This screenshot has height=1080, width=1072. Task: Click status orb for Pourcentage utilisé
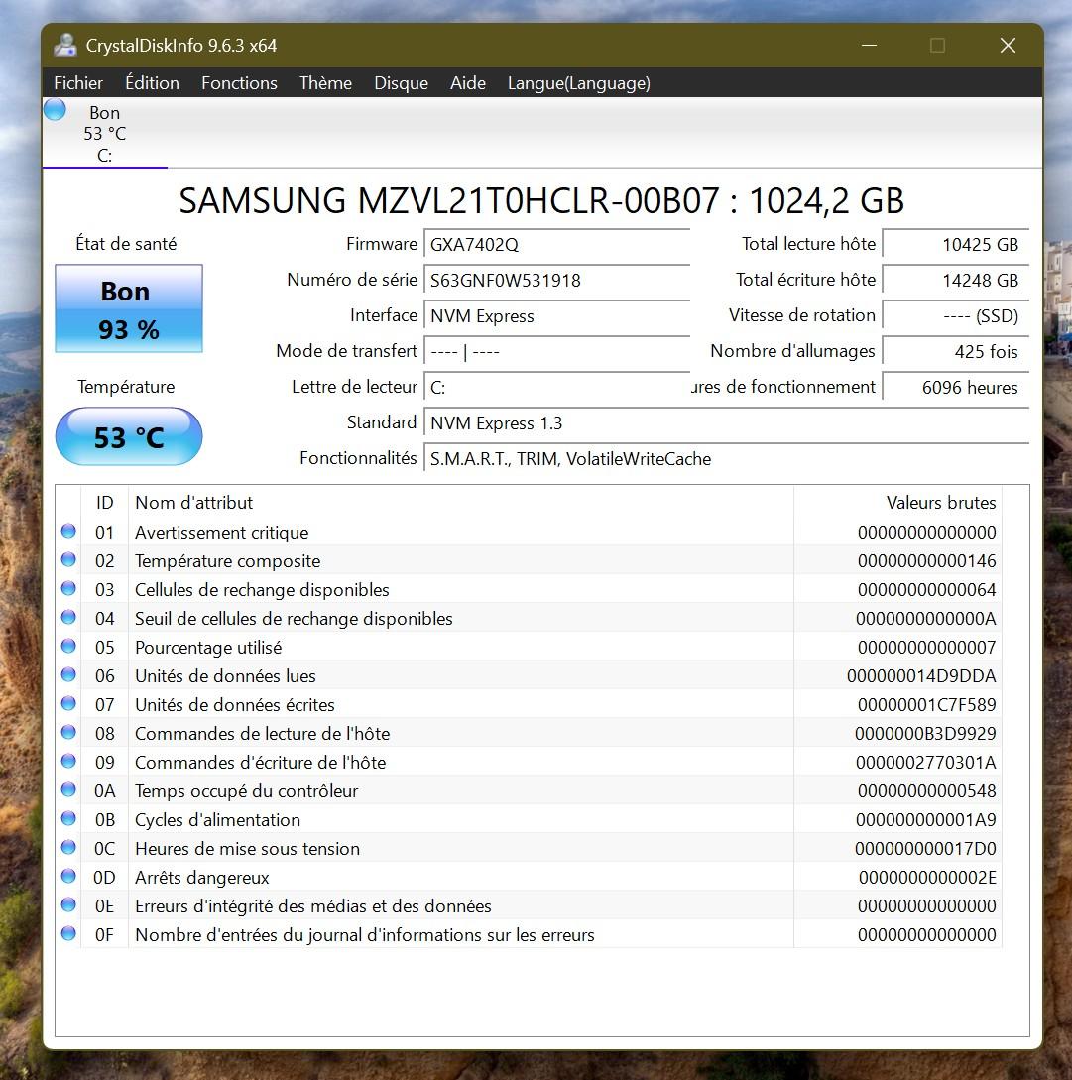point(68,646)
